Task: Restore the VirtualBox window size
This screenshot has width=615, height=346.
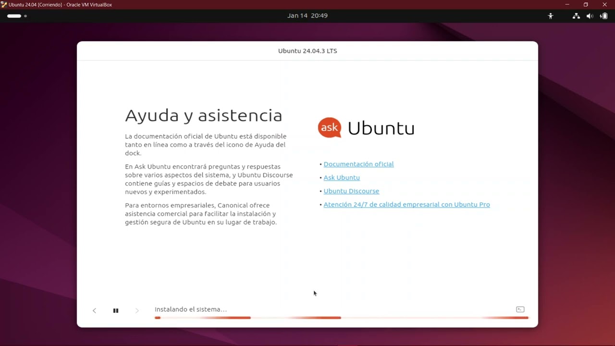Action: tap(586, 4)
